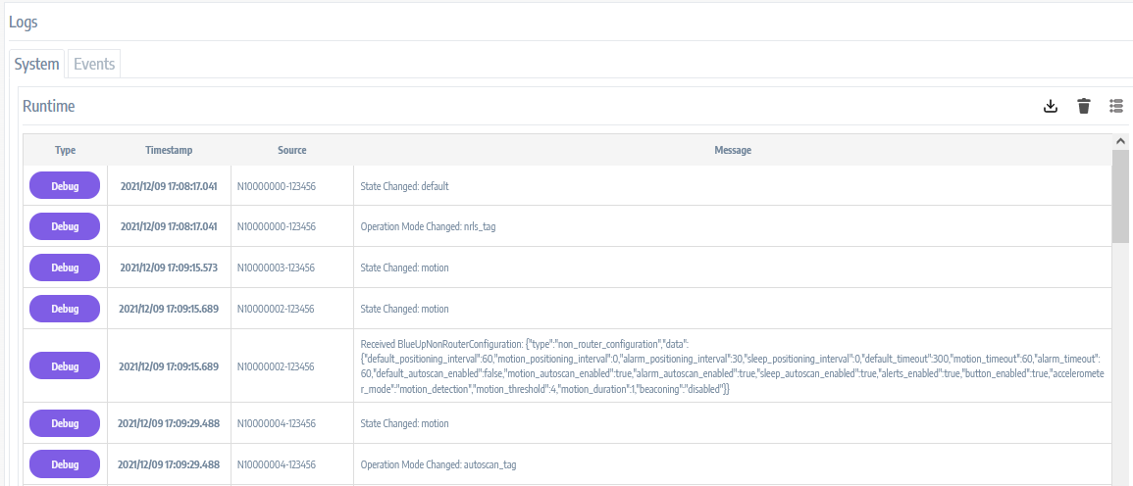Select message 'State Changed: default'

[404, 185]
